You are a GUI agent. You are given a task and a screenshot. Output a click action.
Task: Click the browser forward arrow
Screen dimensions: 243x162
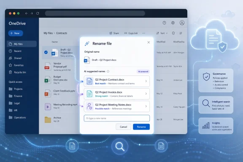32,13
